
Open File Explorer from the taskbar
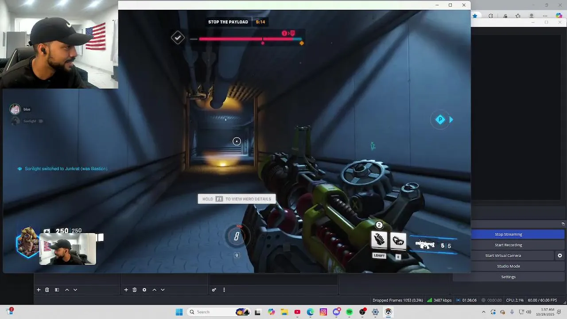(x=284, y=312)
